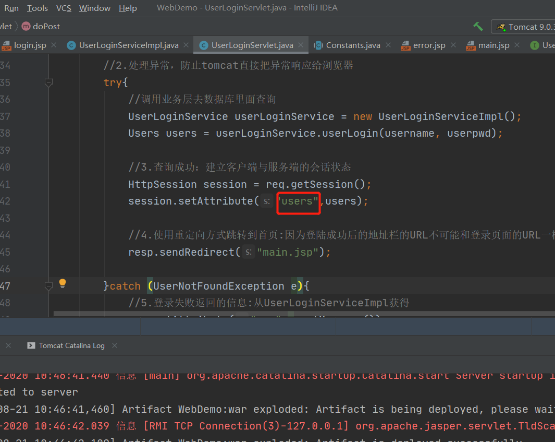Screen dimensions: 555x442
Task: Click the interface icon on the last tab
Action: (535, 45)
